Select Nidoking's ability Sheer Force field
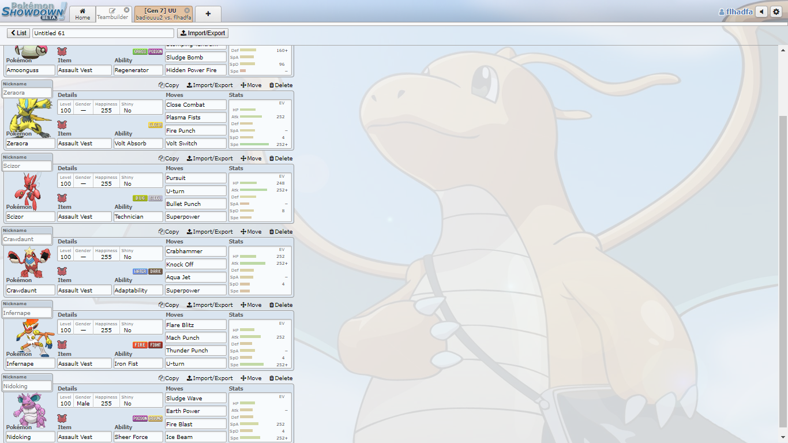The height and width of the screenshot is (443, 788). (138, 437)
